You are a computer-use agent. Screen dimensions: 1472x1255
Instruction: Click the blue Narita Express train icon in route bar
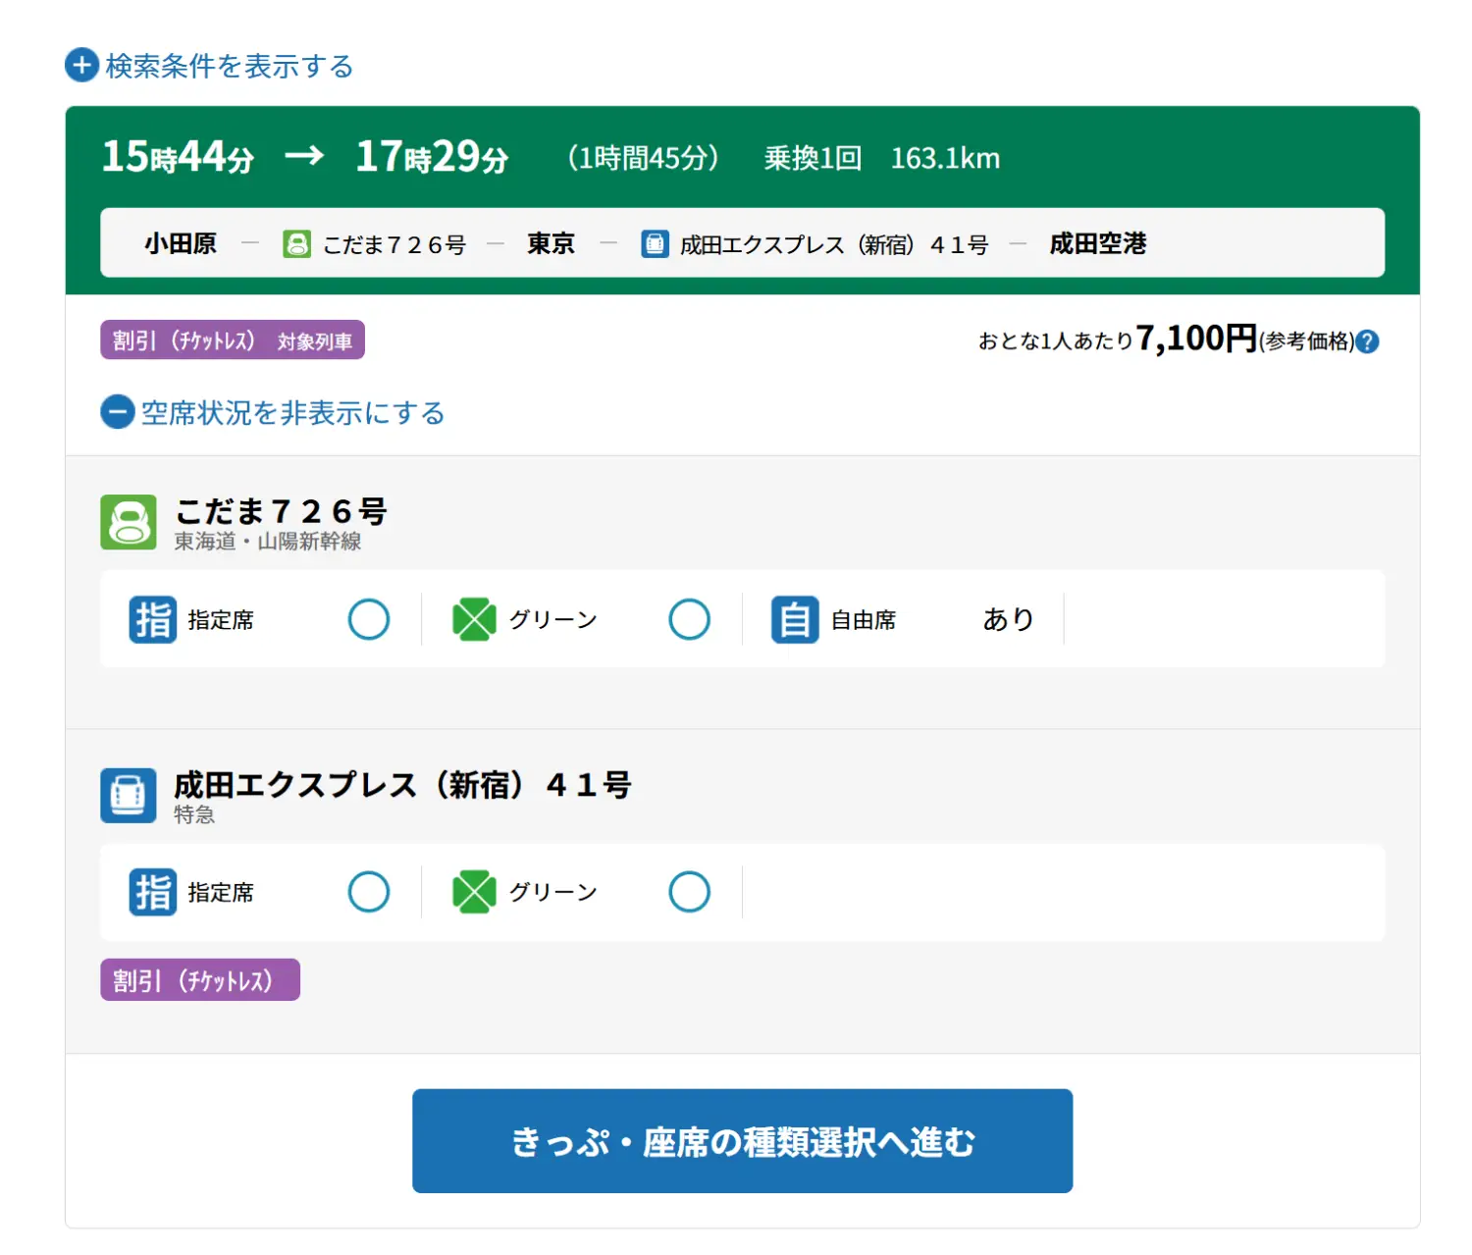click(x=655, y=243)
